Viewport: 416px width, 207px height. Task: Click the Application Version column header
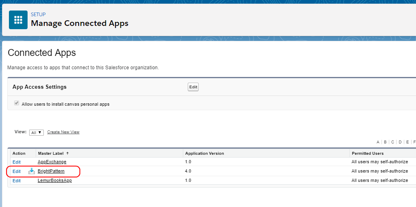204,154
